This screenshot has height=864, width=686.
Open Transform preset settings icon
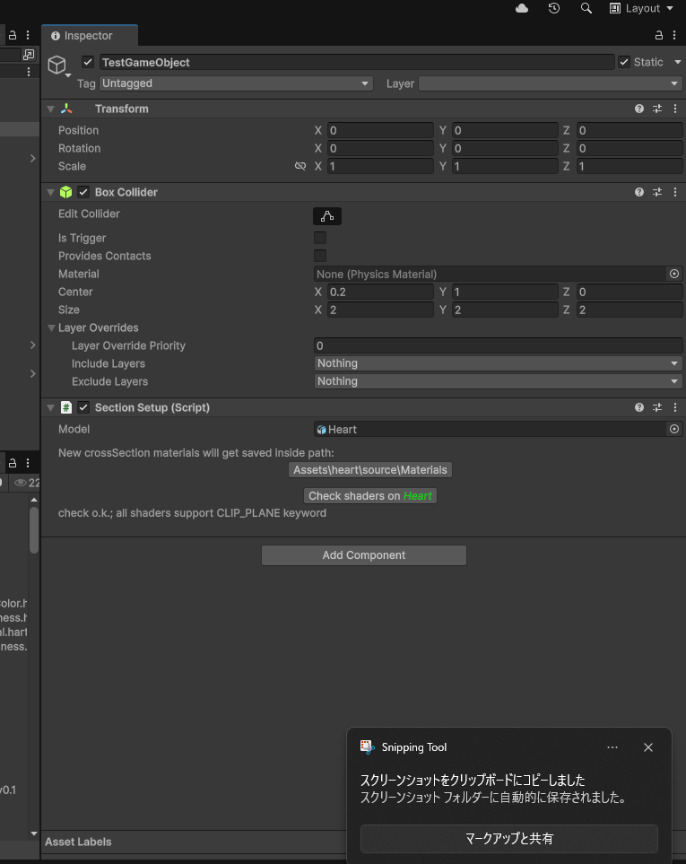(656, 109)
